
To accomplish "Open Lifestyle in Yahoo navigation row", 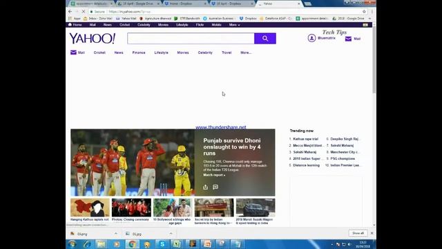I will 161,53.
